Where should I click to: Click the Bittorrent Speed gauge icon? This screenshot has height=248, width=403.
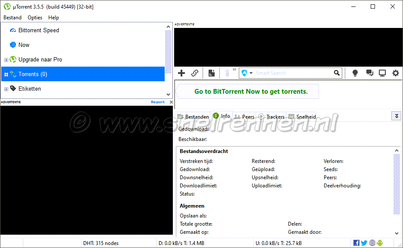pos(13,30)
